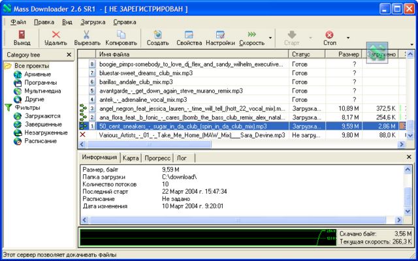Image resolution: width=418 pixels, height=261 pixels.
Task: Click the Удалить red cross toolbar icon
Action: coord(56,35)
